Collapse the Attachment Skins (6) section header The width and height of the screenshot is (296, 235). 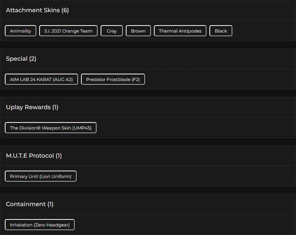37,10
